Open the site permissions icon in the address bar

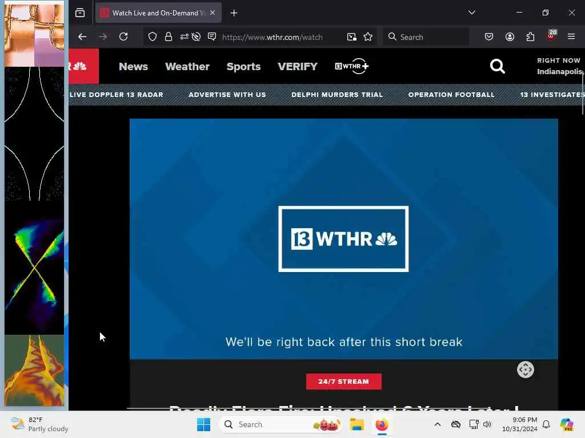(185, 36)
